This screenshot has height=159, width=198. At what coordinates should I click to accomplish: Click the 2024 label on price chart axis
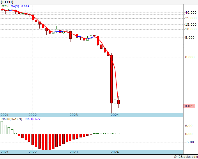pyautogui.click(x=115, y=115)
